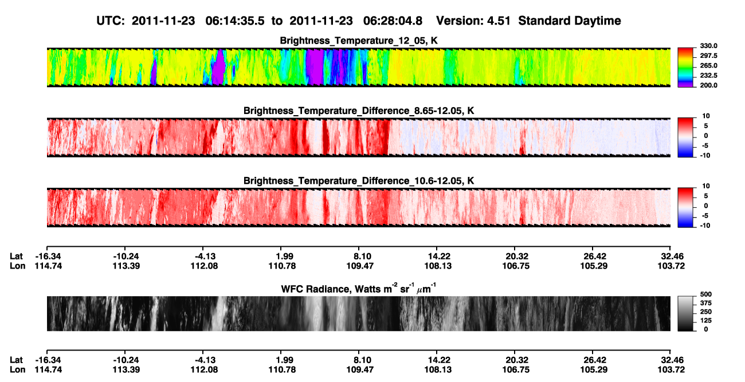745x382 pixels.
Task: Click the upper -16.34 latitude axis label
Action: tap(46, 256)
